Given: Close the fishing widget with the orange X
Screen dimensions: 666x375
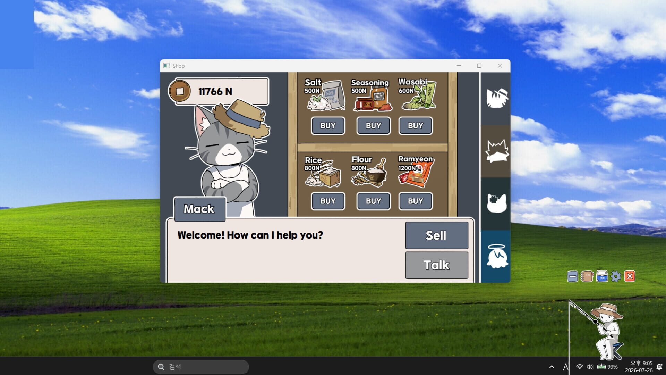Looking at the screenshot, I should point(630,276).
